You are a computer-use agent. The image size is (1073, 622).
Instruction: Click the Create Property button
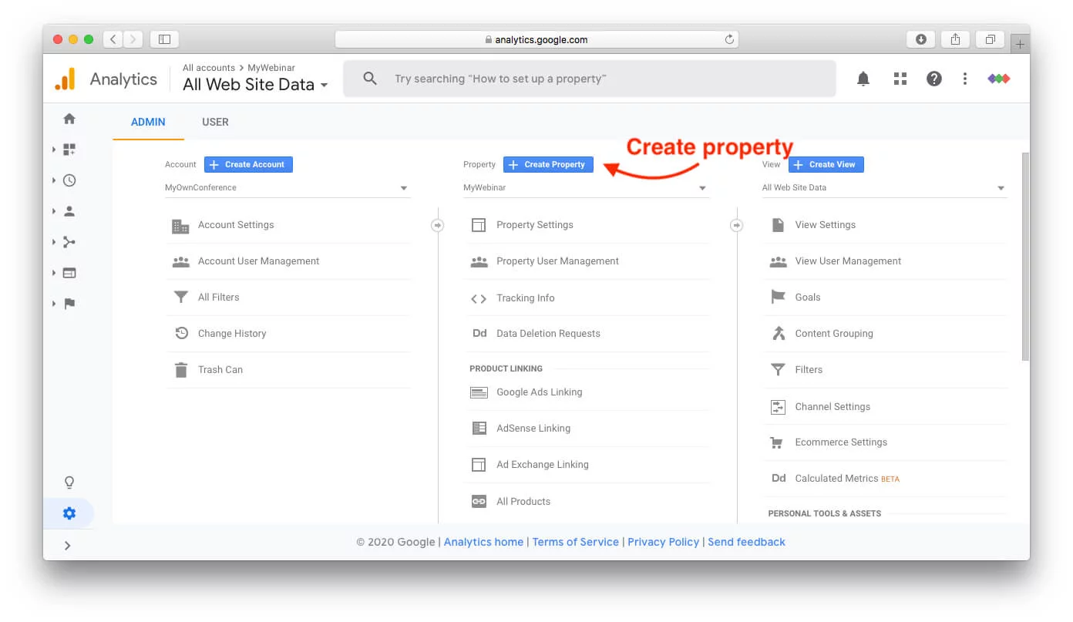(x=548, y=164)
